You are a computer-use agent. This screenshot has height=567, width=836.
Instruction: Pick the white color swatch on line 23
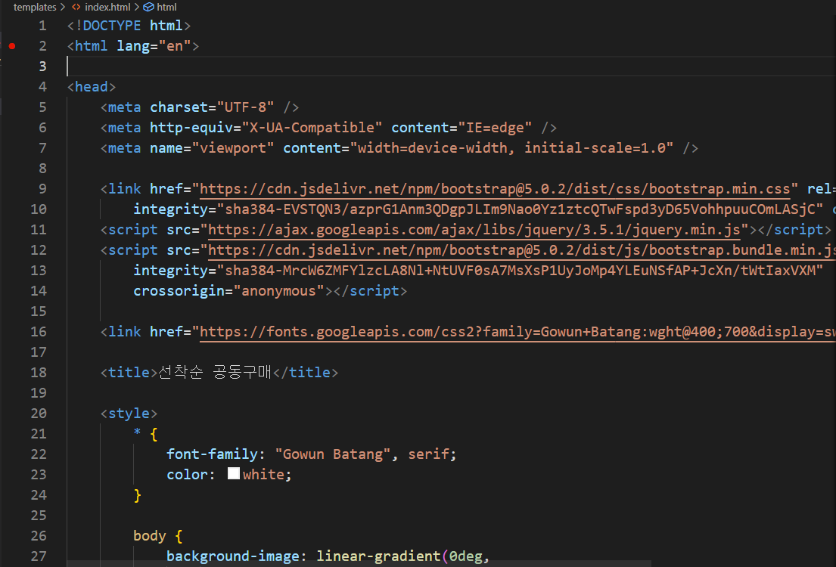[234, 474]
